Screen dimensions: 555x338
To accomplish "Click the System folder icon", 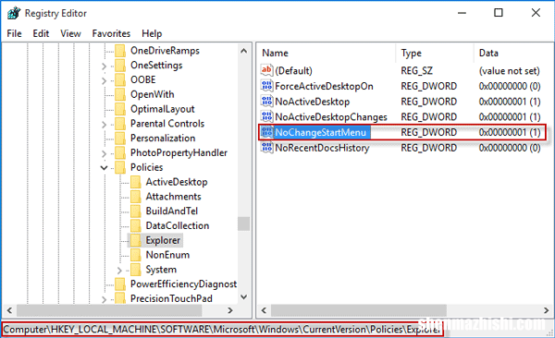I will pos(136,270).
